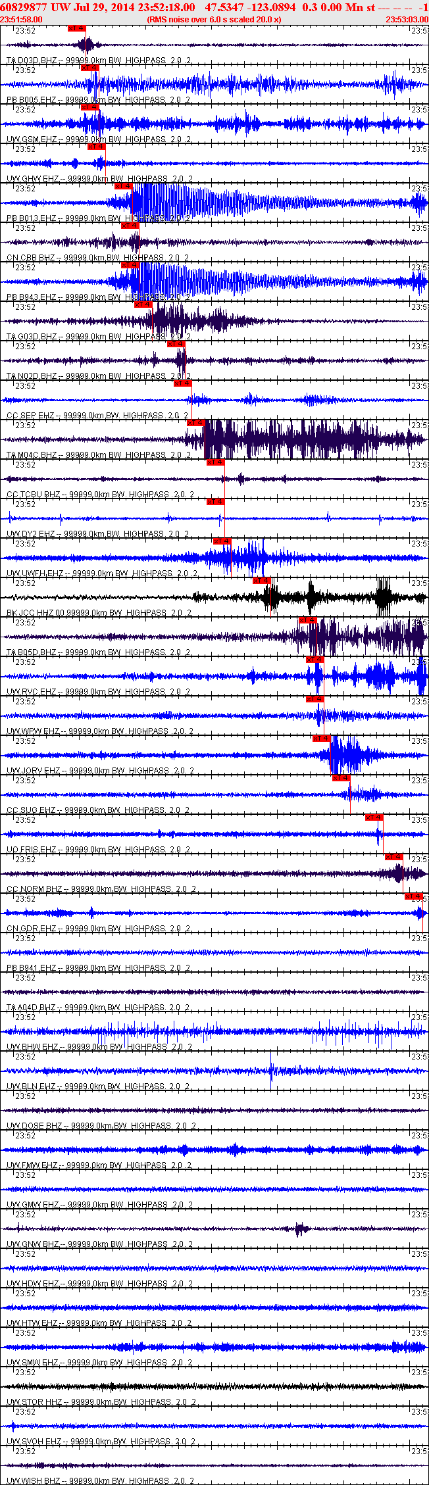Click the RMS noise scaling note
The height and width of the screenshot is (1485, 429).
(x=214, y=20)
